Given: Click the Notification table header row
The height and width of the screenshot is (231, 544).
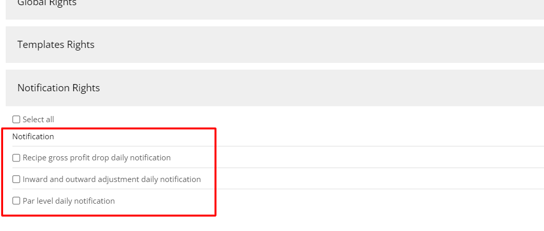Looking at the screenshot, I should click(310, 137).
